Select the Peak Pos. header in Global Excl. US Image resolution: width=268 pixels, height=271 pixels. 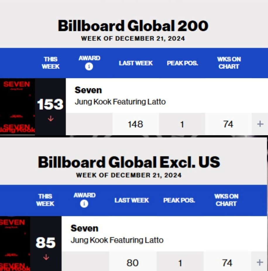(x=179, y=200)
